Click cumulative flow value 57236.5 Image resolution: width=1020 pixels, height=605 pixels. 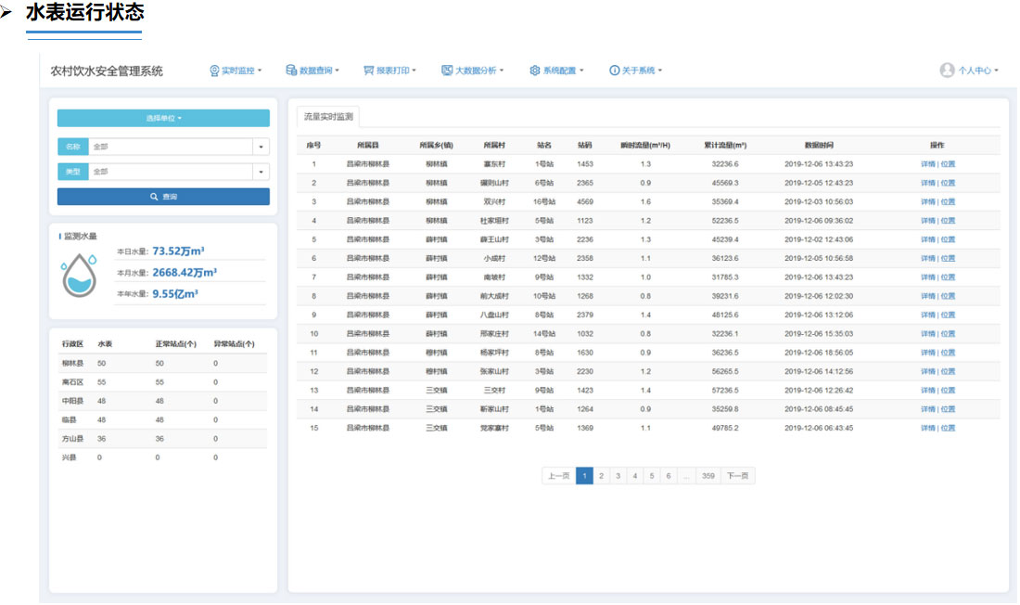725,391
